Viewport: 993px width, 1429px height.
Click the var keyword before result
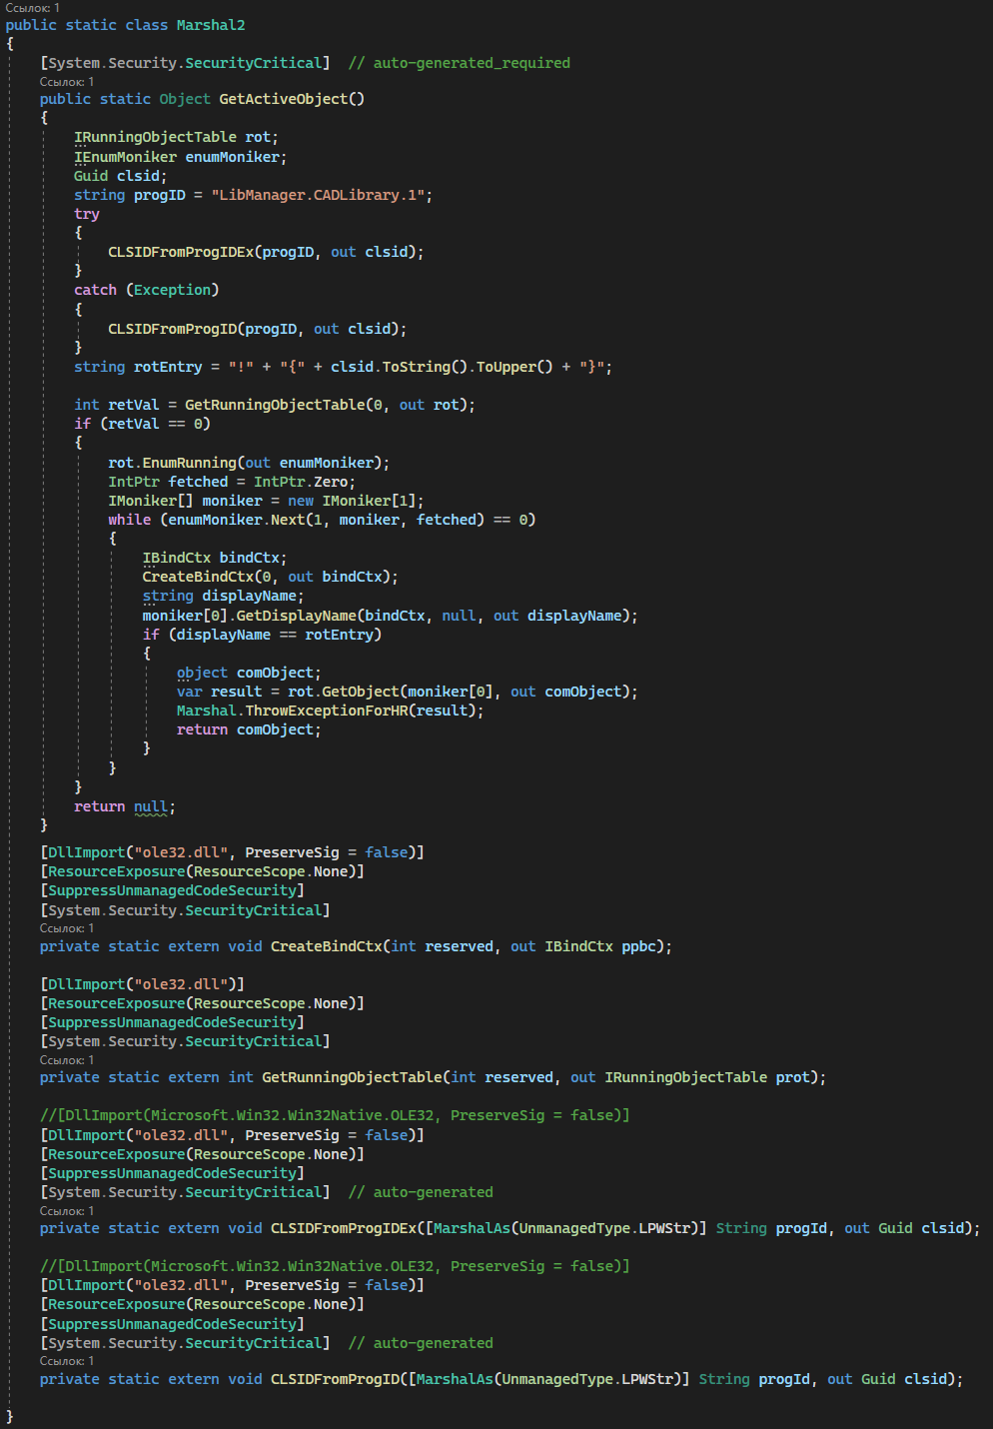[x=190, y=692]
